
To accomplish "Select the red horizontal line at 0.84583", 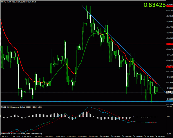I will [83, 44].
